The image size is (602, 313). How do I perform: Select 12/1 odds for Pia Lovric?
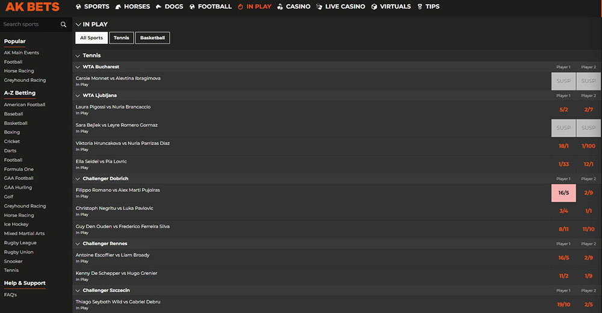588,164
